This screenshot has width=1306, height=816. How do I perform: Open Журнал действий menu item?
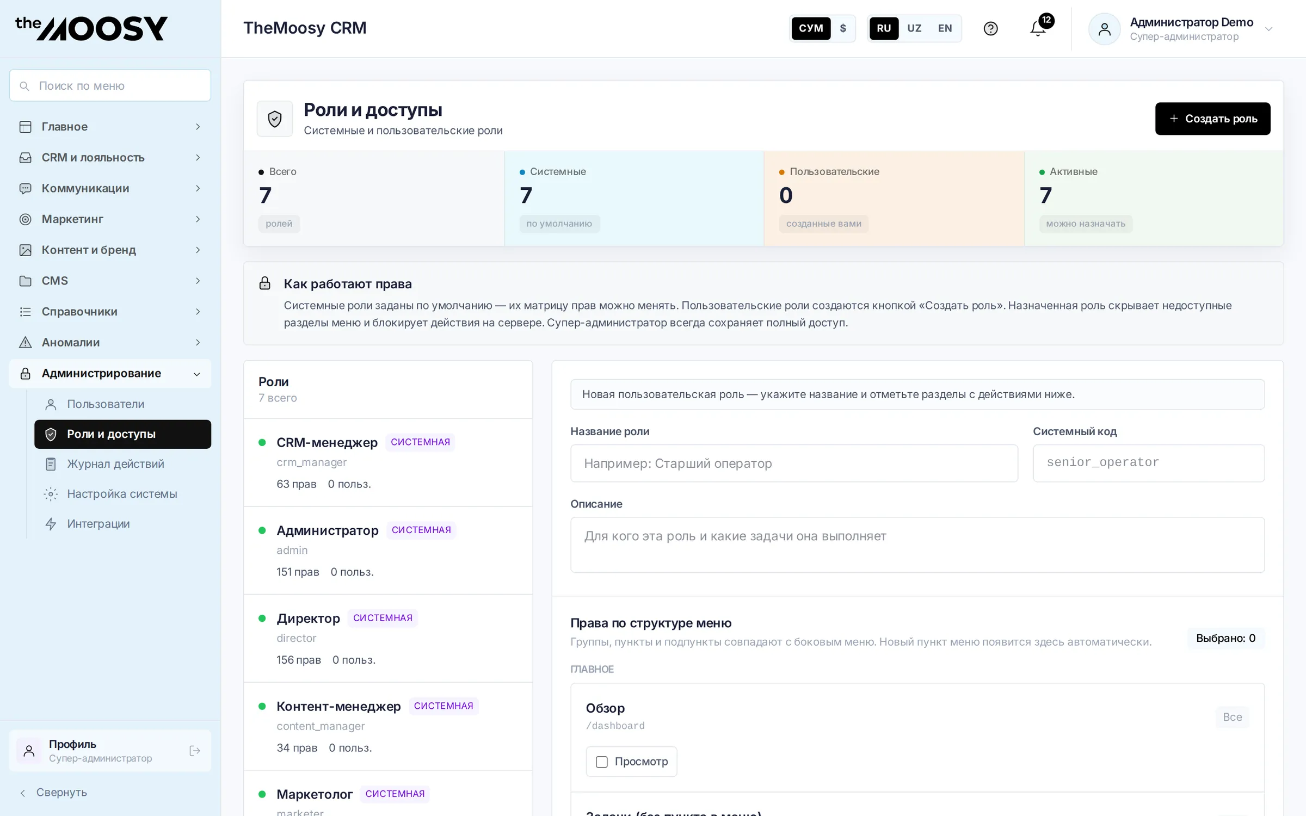tap(122, 464)
